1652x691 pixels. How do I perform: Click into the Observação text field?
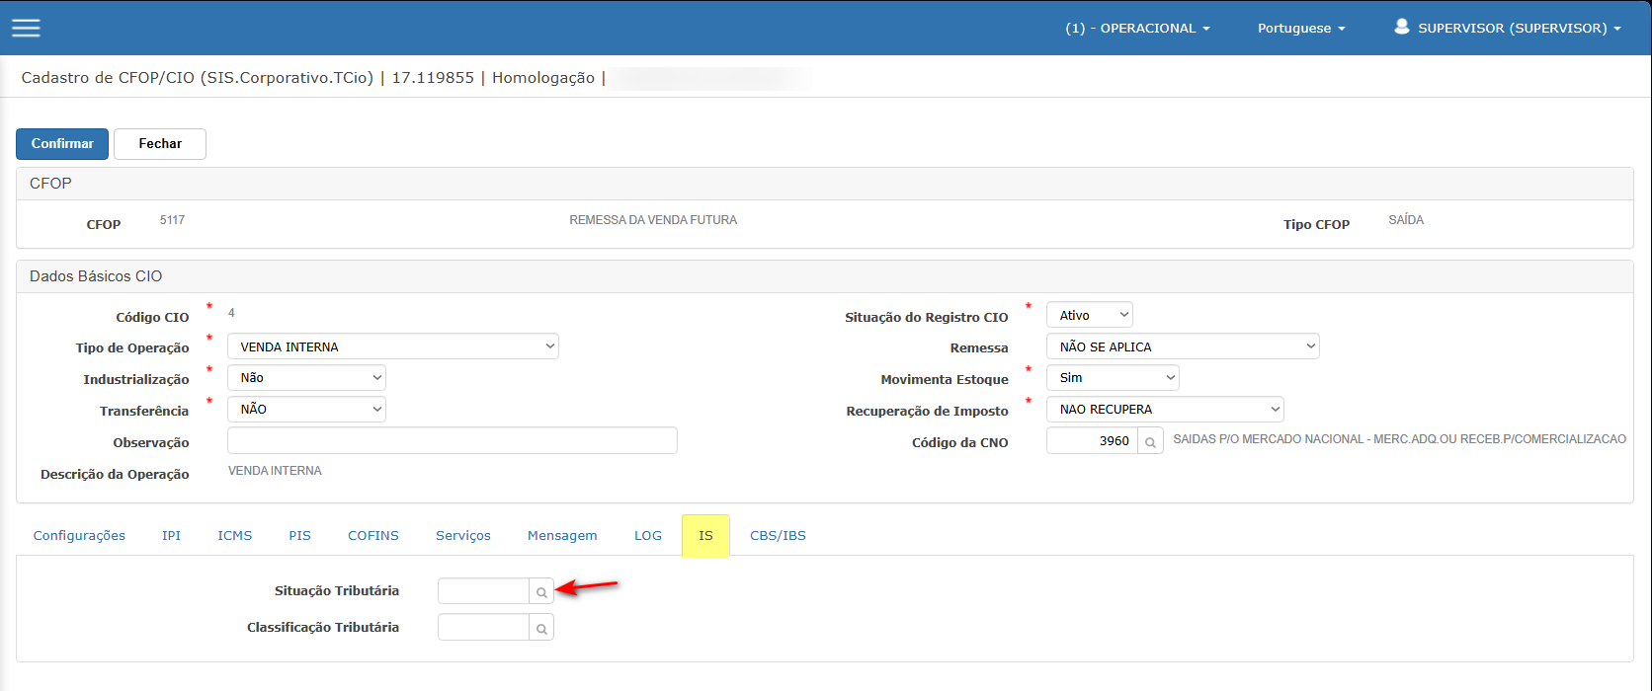tap(452, 440)
